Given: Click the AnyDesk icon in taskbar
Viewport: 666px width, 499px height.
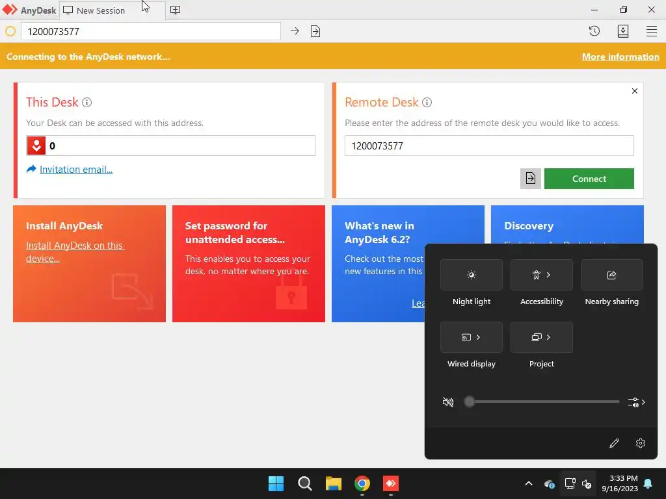Looking at the screenshot, I should [391, 483].
